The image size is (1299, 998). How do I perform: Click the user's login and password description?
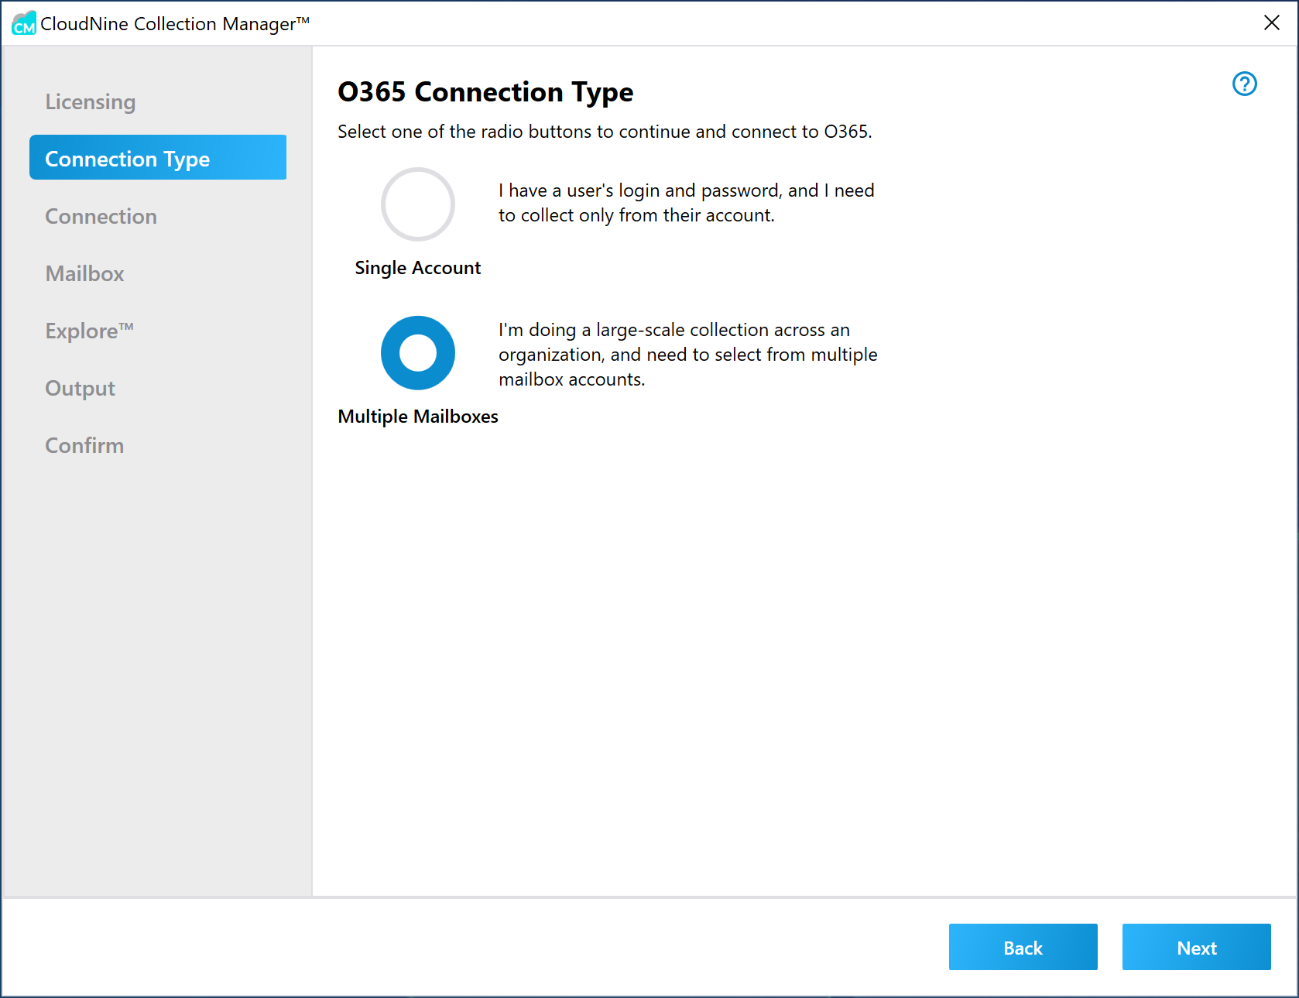pos(687,203)
